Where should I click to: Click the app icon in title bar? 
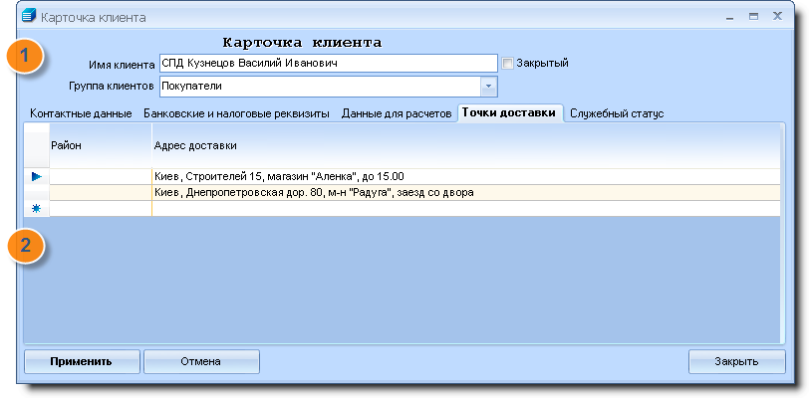[29, 17]
